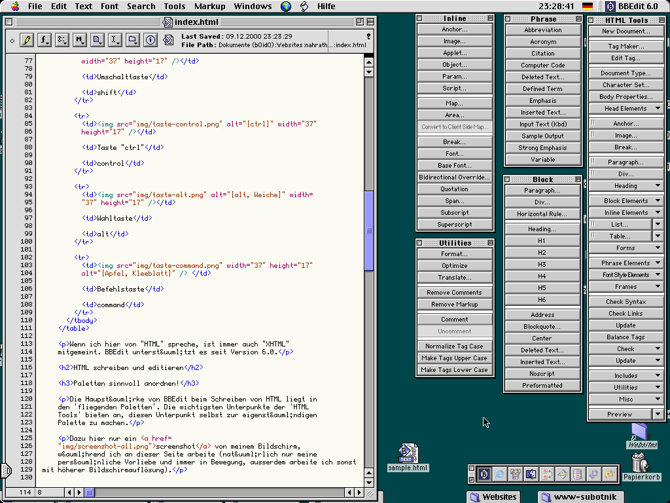Open the Markup menu

[210, 6]
